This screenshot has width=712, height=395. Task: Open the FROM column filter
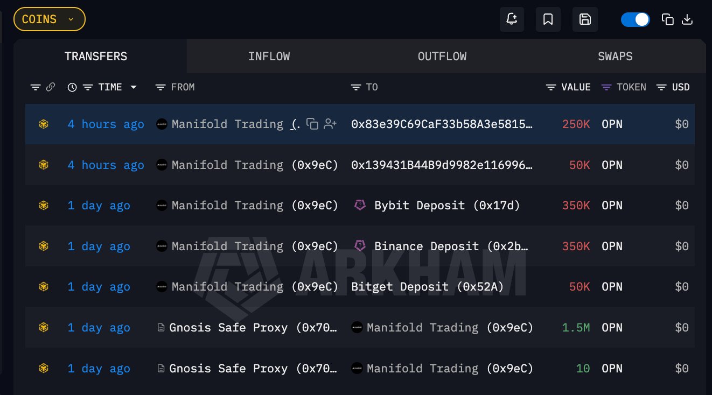pyautogui.click(x=160, y=87)
